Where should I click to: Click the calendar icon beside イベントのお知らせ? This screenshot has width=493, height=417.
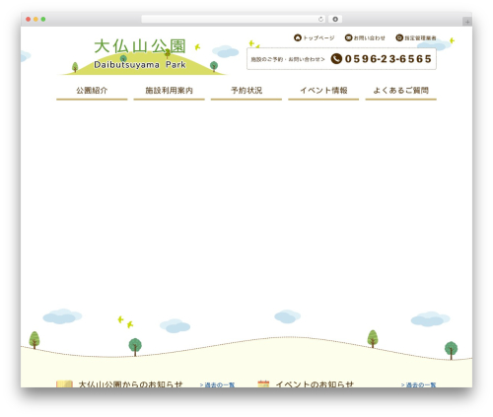click(x=263, y=383)
